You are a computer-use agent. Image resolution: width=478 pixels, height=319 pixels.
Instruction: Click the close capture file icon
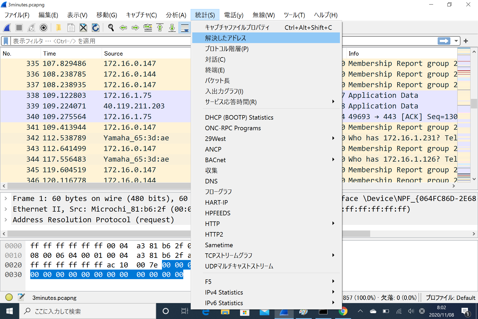pos(83,28)
